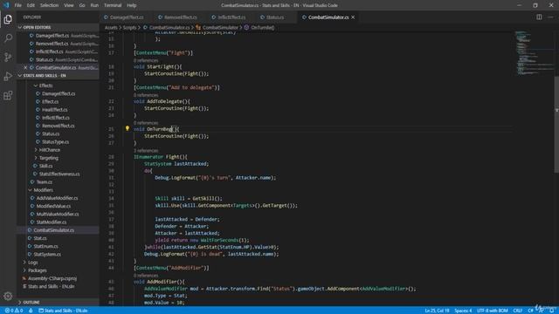
Task: Open StatModifier.cs file
Action: (52, 222)
